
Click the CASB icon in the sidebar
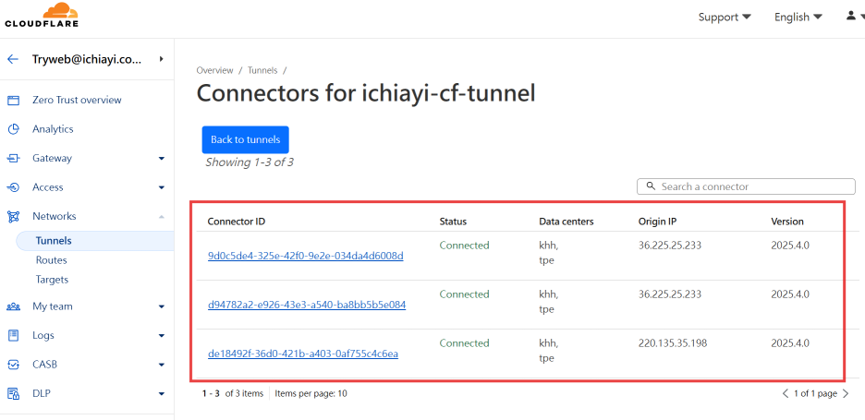pyautogui.click(x=13, y=365)
